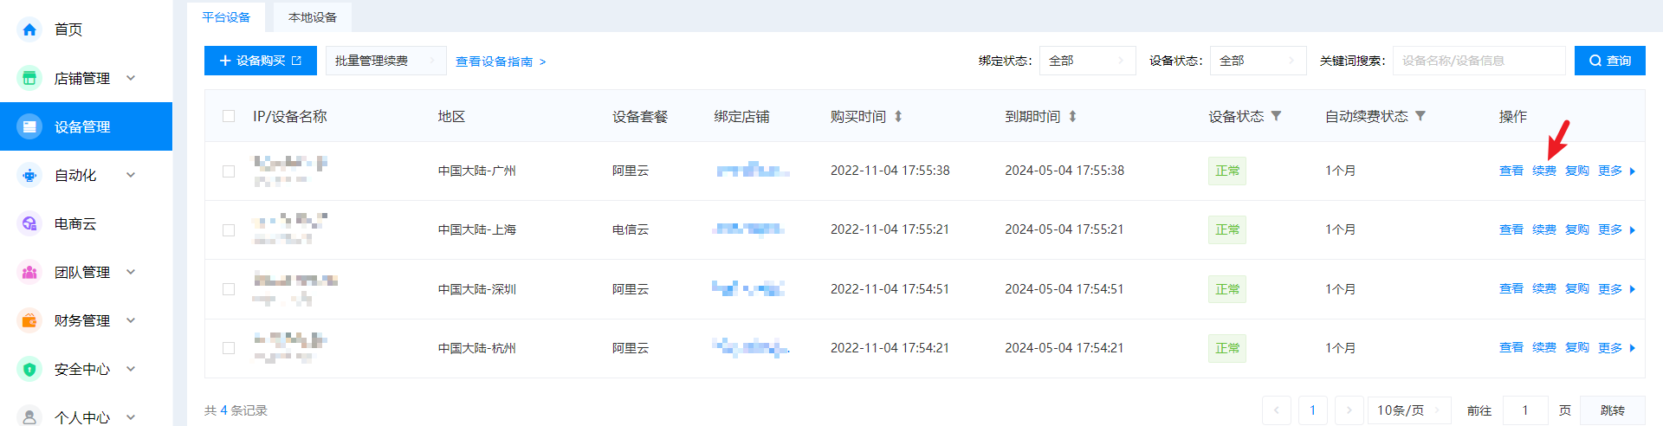The width and height of the screenshot is (1663, 426).
Task: Open 设备管理 in the sidebar menu
Action: tap(82, 126)
